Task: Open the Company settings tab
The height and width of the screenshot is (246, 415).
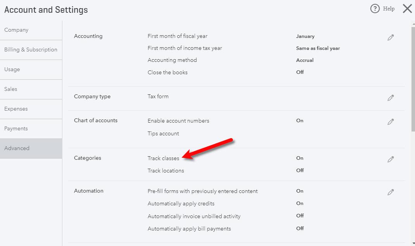Action: coord(31,30)
